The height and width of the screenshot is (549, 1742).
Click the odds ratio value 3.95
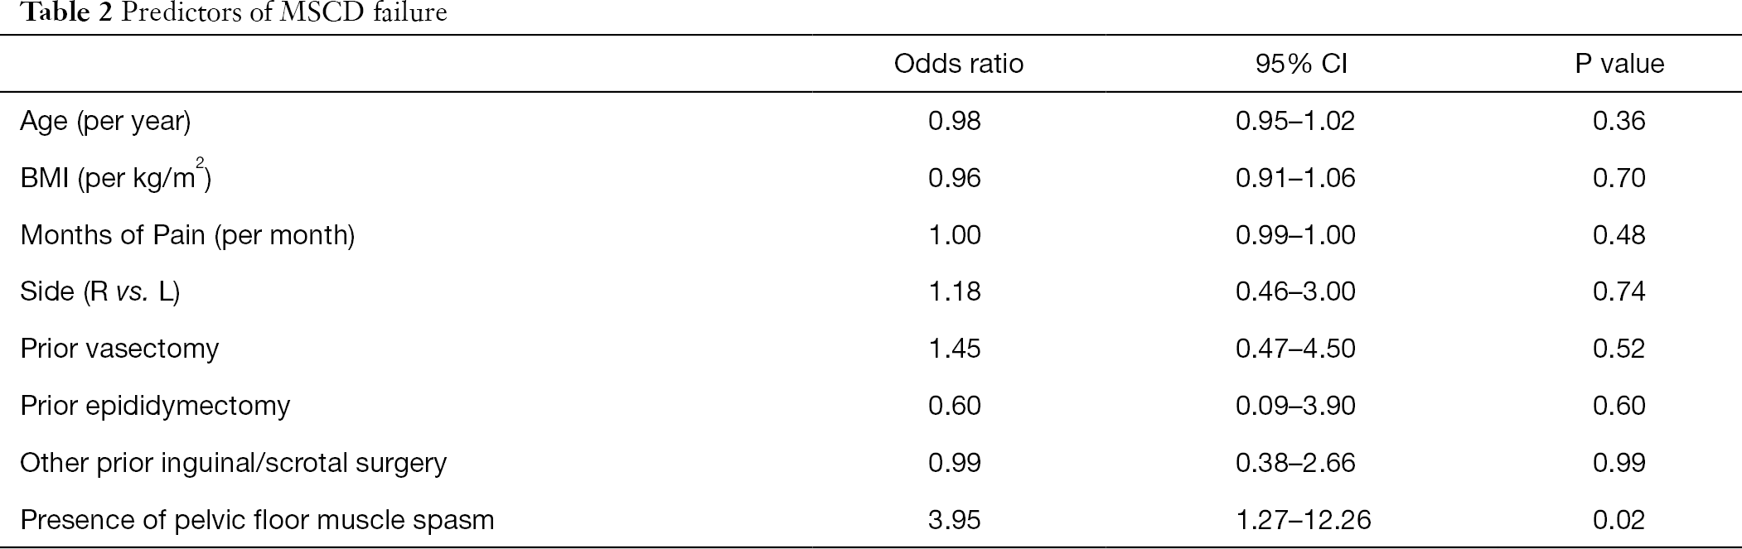pyautogui.click(x=955, y=520)
